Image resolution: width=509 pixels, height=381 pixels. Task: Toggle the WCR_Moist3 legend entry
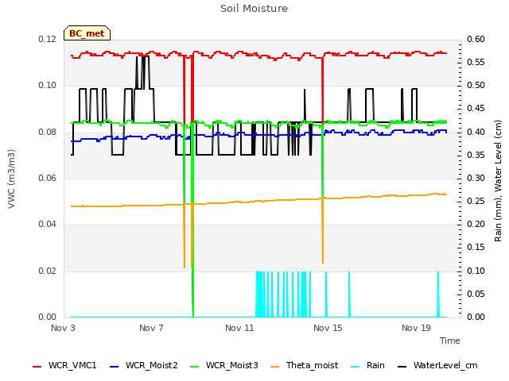(224, 365)
